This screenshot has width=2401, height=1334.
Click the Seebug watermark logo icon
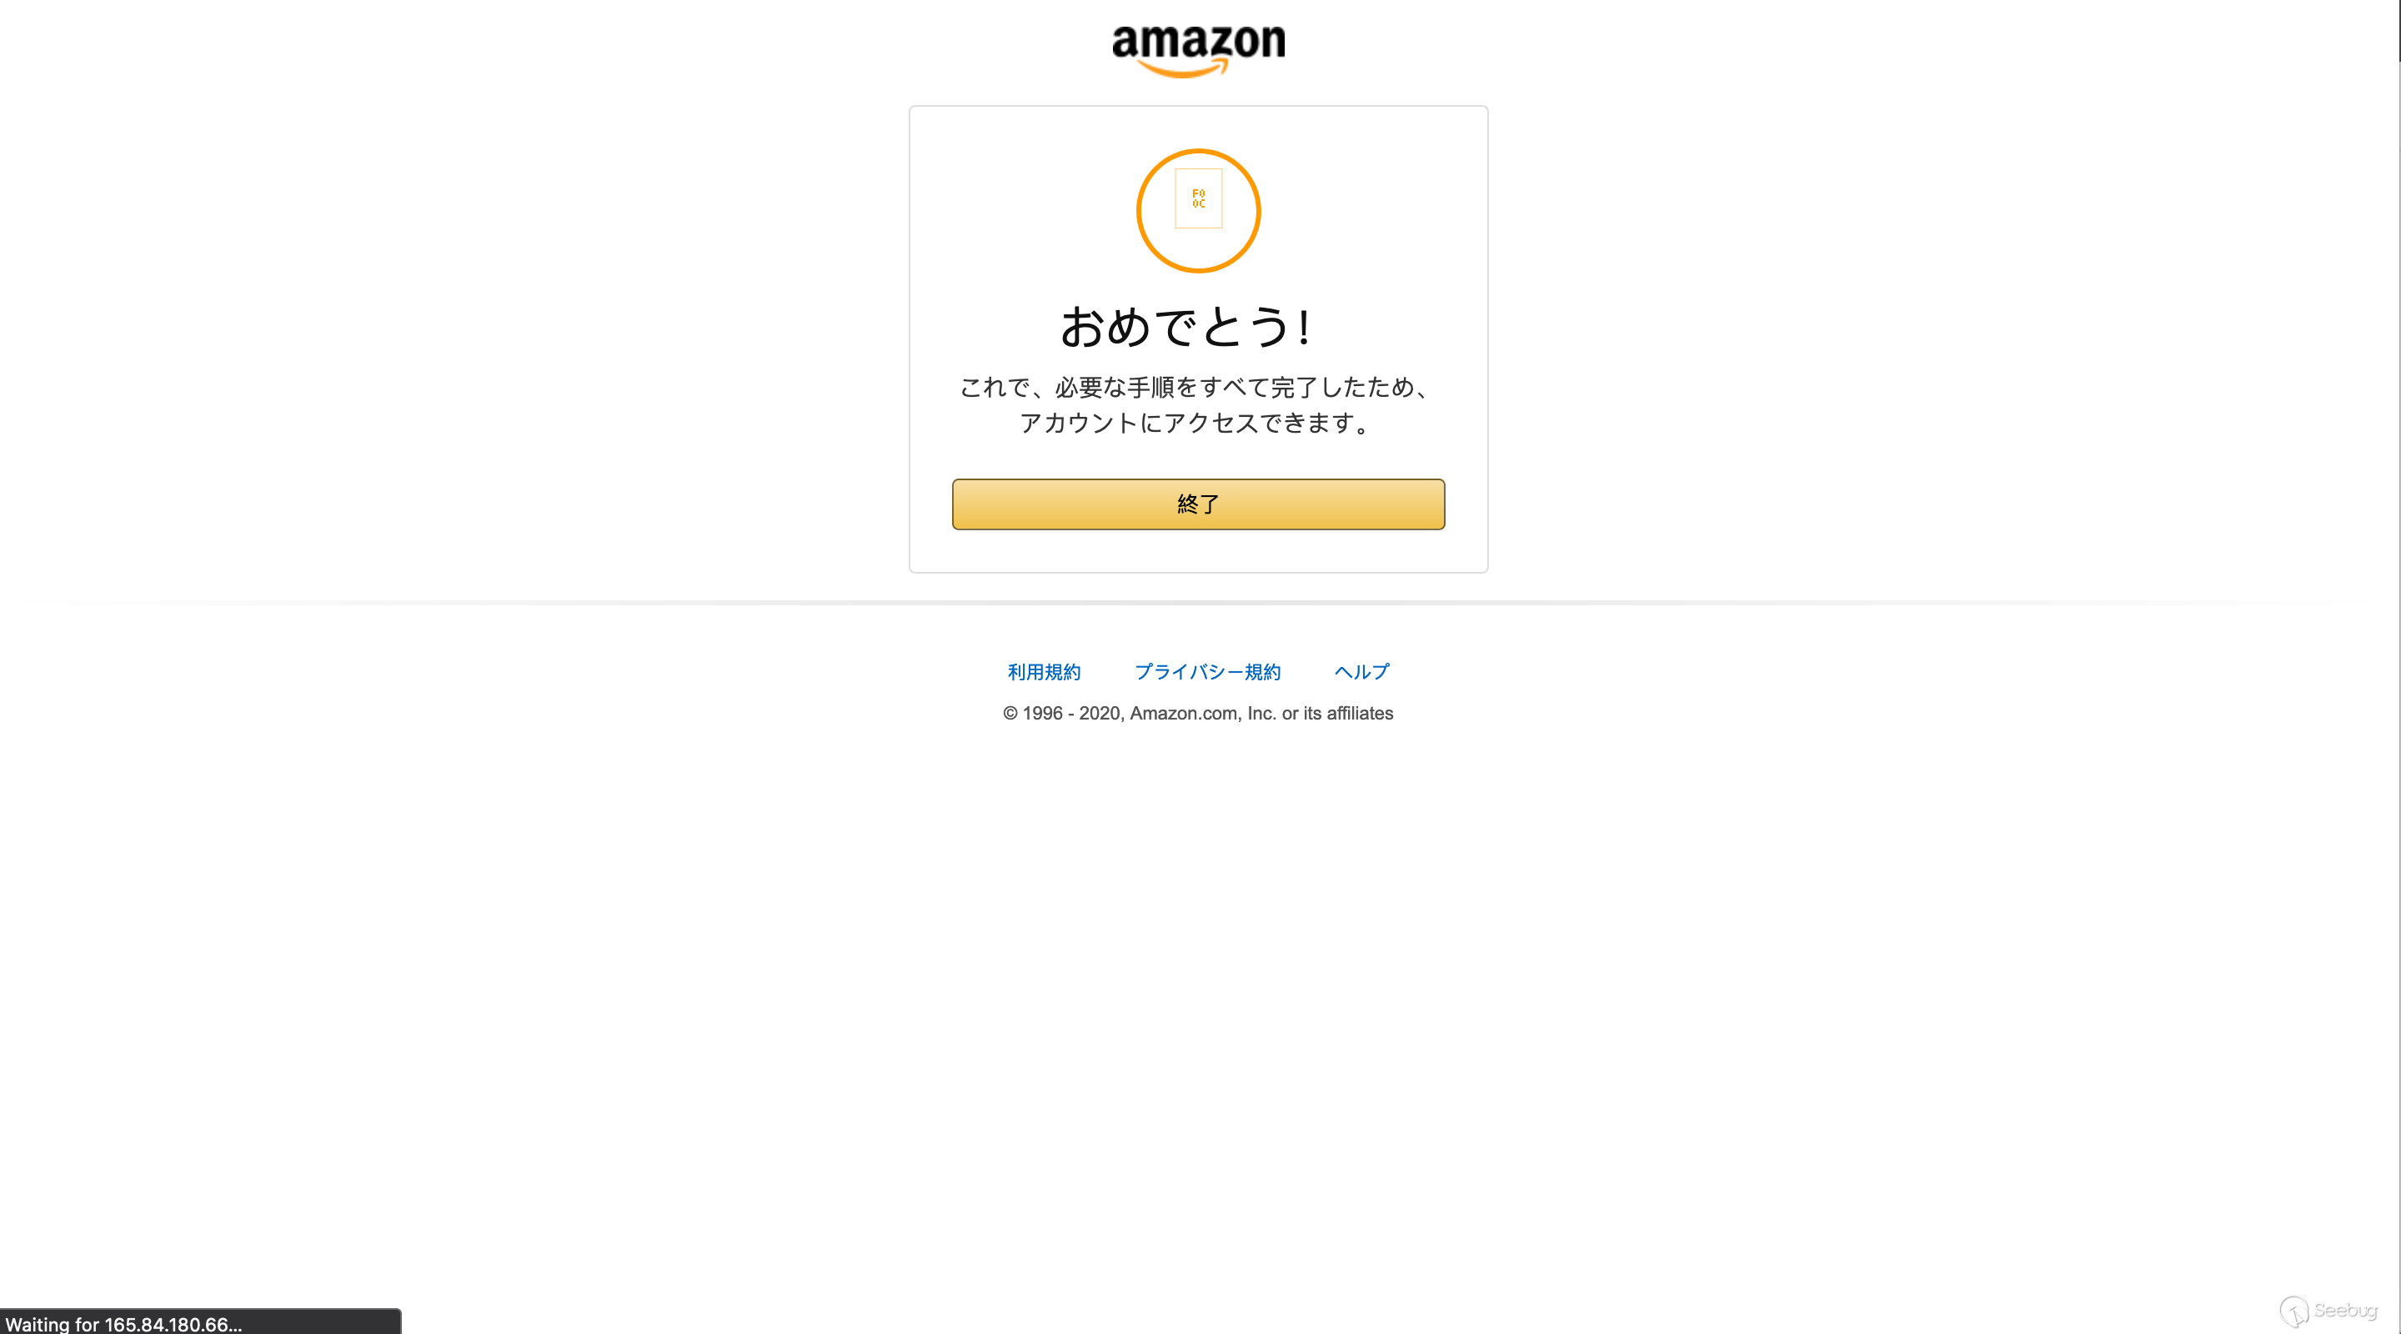[x=2293, y=1311]
